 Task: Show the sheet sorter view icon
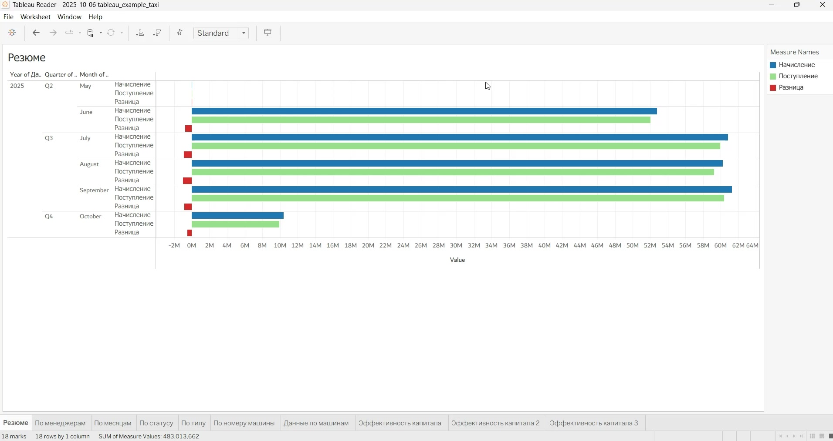[813, 436]
